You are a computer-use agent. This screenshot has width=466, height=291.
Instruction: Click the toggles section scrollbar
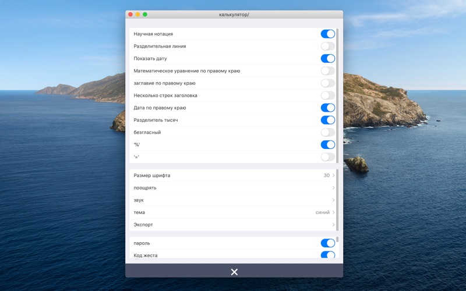pos(337,95)
